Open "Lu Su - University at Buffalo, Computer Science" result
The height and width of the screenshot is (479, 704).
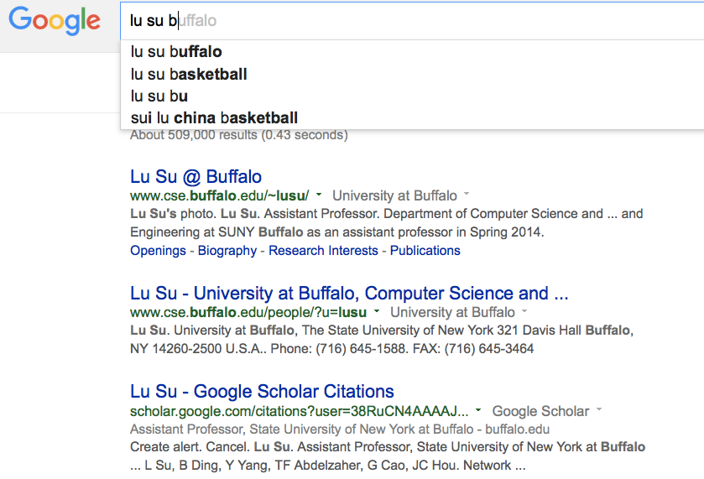350,294
